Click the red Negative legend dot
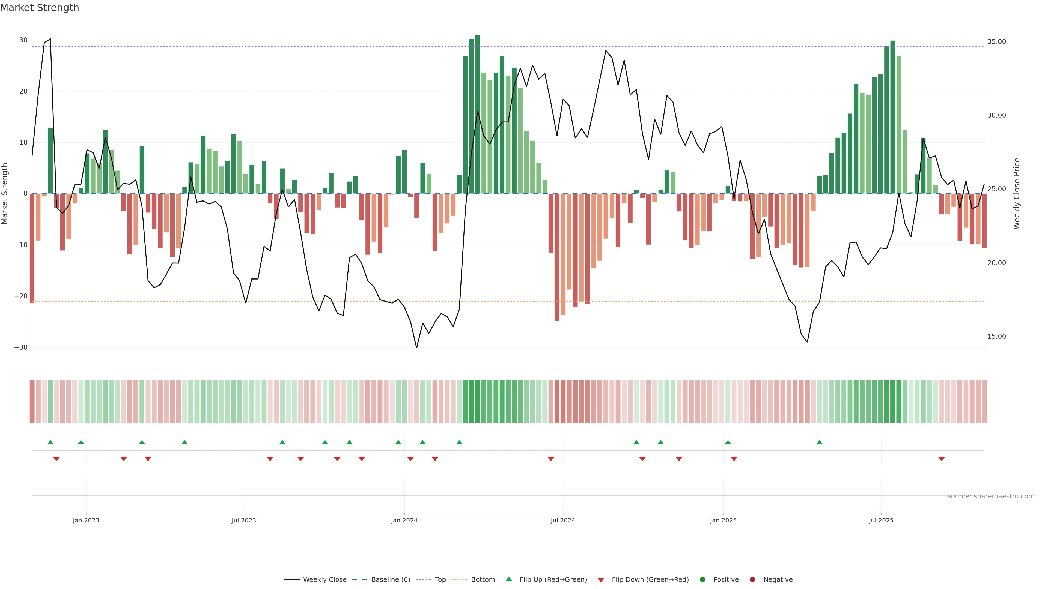The image size is (1048, 589). pyautogui.click(x=752, y=580)
